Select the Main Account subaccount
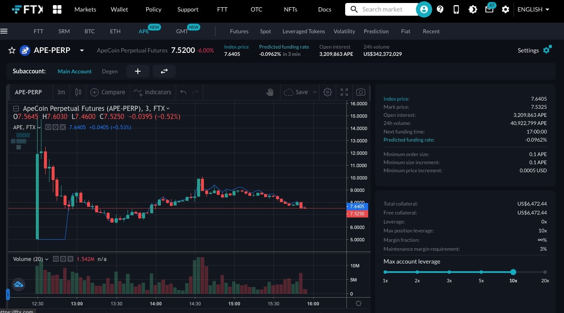The height and width of the screenshot is (313, 564). pyautogui.click(x=75, y=71)
